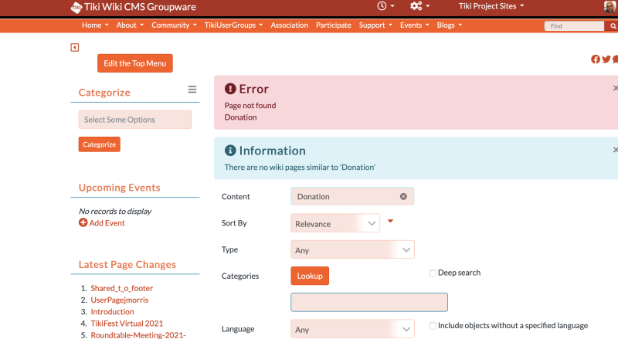Collapse the left column toggle icon
This screenshot has width=618, height=339.
tap(74, 48)
